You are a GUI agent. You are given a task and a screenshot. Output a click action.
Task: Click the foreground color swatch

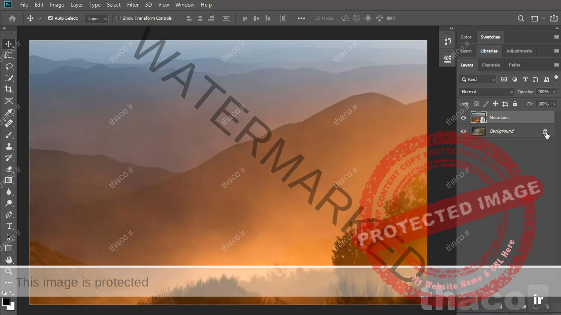(6, 302)
